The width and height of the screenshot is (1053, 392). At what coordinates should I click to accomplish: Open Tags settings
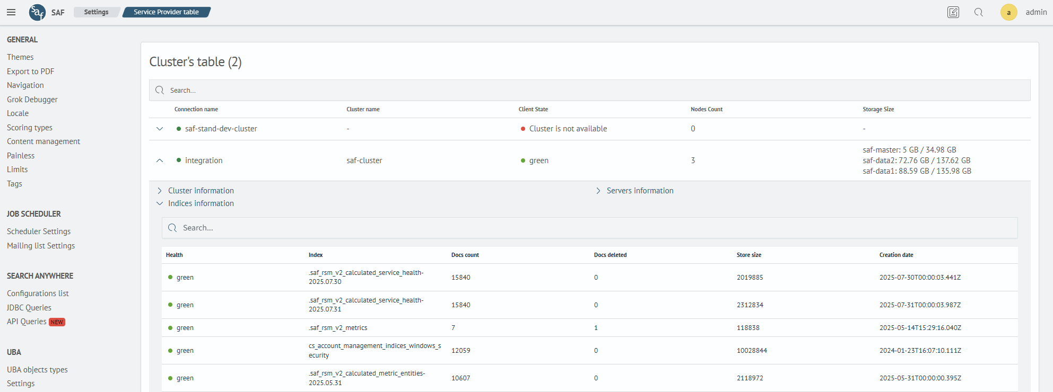tap(15, 184)
